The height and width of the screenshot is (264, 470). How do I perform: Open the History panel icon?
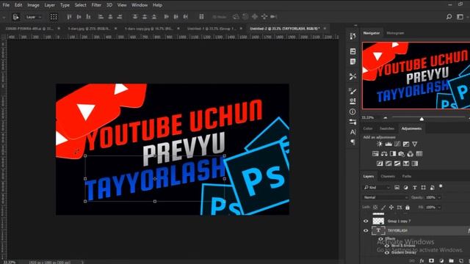352,36
